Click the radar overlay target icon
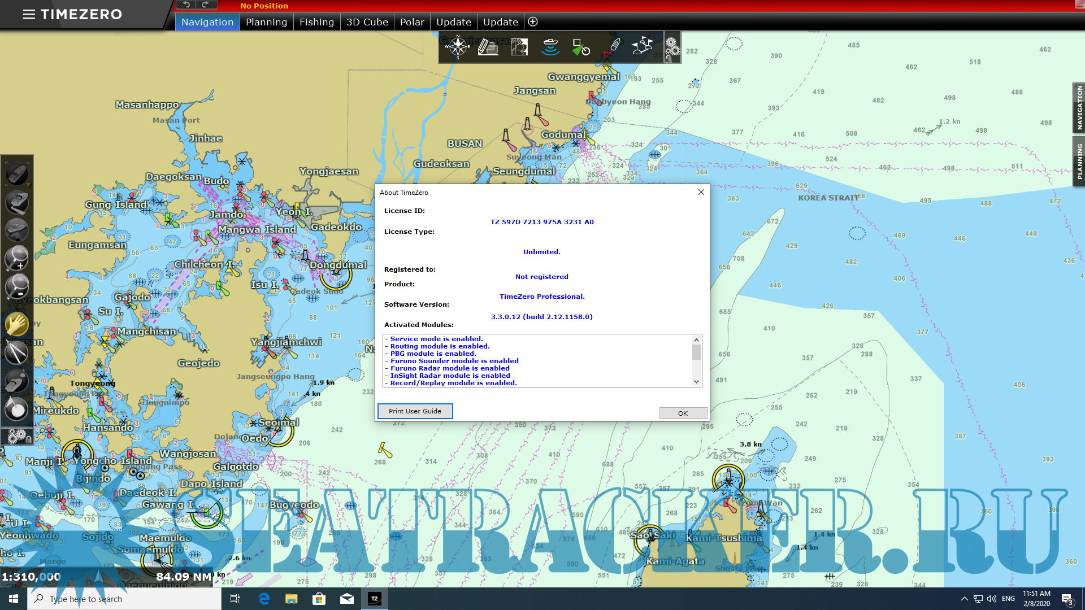 point(581,47)
